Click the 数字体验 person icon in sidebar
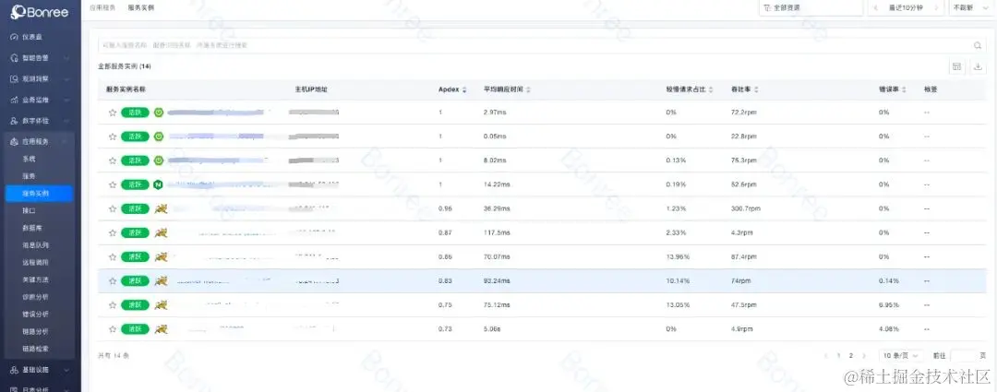Screen dimensions: 997x392 [x=15, y=121]
